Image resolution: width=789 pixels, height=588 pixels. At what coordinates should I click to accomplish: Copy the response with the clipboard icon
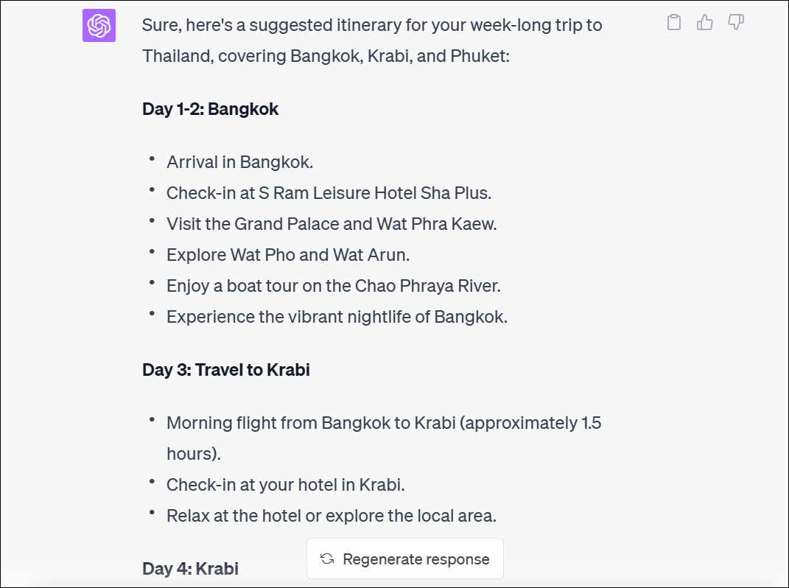click(x=674, y=23)
